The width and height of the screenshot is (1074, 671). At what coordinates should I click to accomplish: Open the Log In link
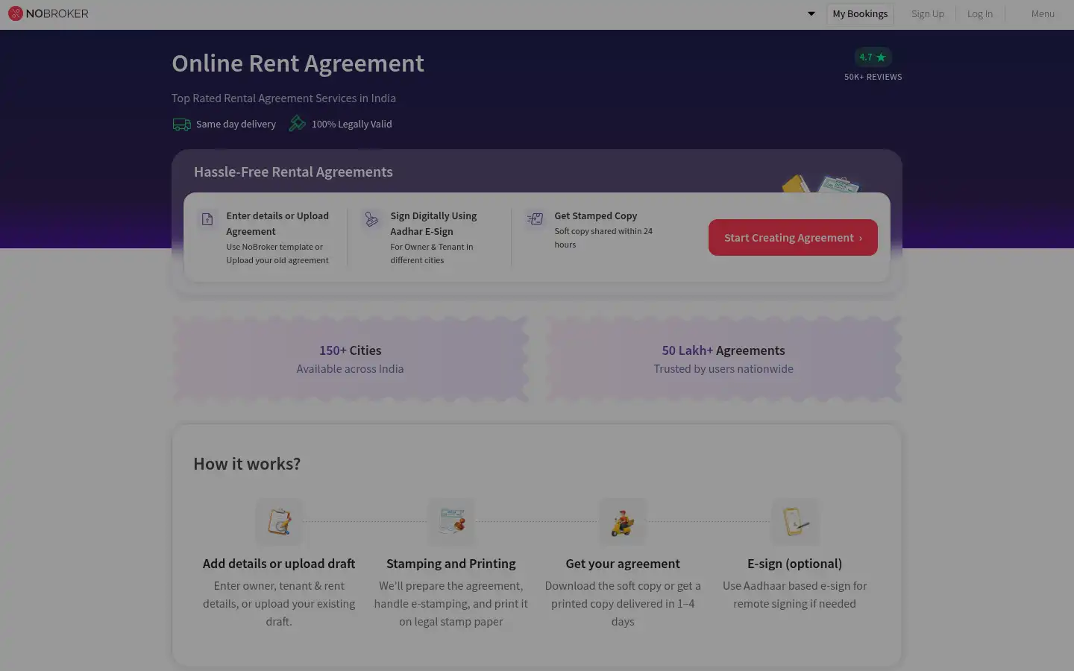click(x=979, y=13)
